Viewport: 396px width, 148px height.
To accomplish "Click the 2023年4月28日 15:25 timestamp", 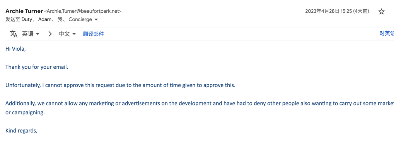I will click(337, 11).
